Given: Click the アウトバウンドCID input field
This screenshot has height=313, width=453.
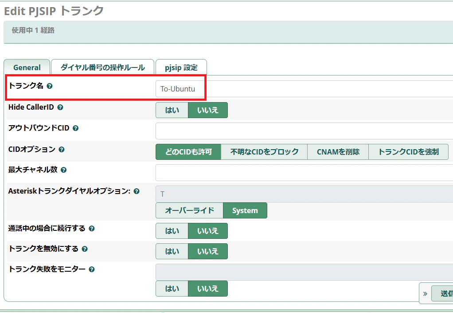Looking at the screenshot, I should [304, 131].
